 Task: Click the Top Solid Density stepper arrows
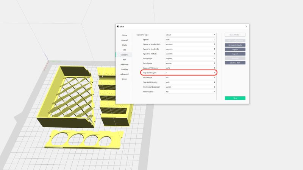(214, 82)
